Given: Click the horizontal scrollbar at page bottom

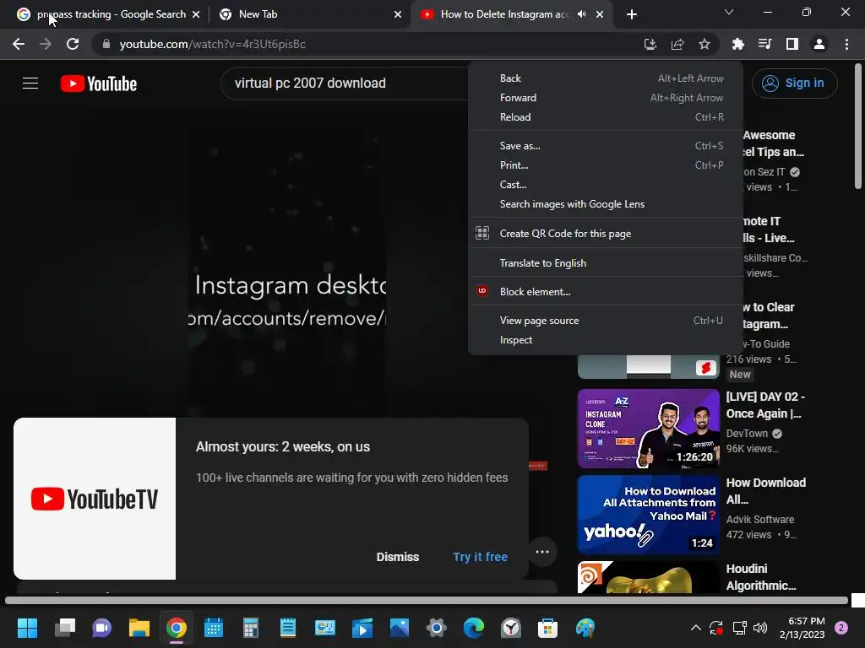Looking at the screenshot, I should (x=427, y=601).
